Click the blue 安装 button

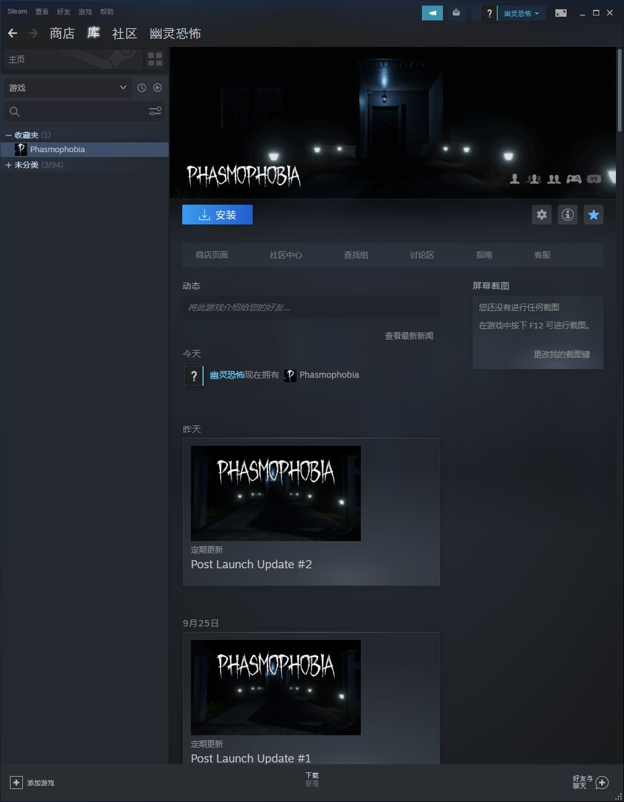coord(217,215)
